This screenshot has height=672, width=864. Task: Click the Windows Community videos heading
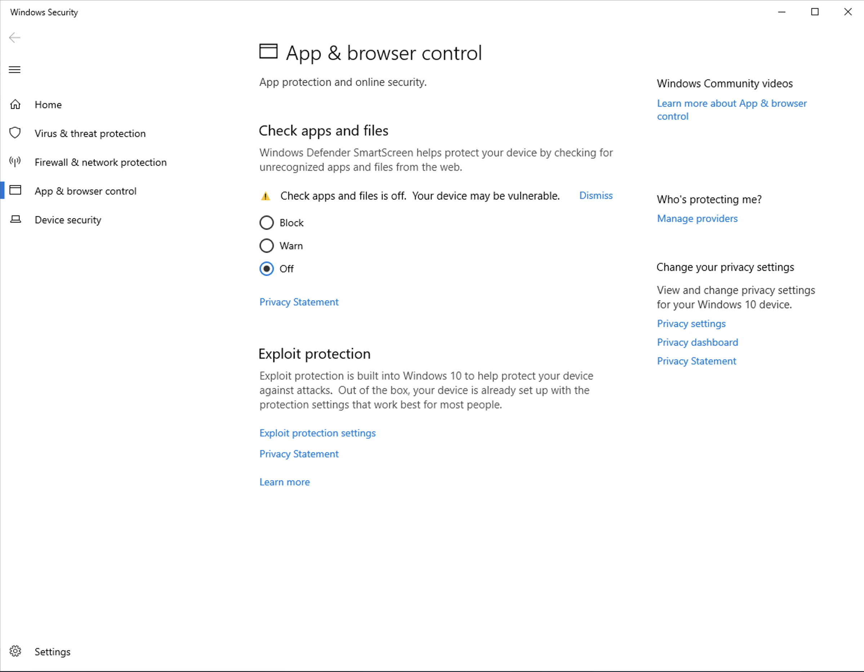725,84
